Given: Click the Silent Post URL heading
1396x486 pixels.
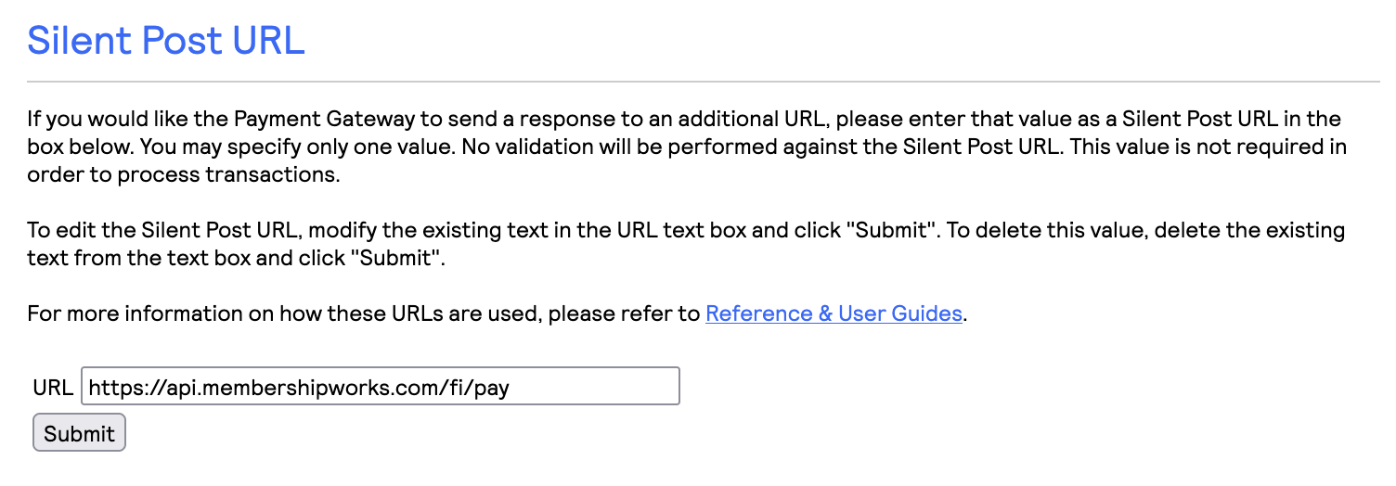Looking at the screenshot, I should (166, 40).
